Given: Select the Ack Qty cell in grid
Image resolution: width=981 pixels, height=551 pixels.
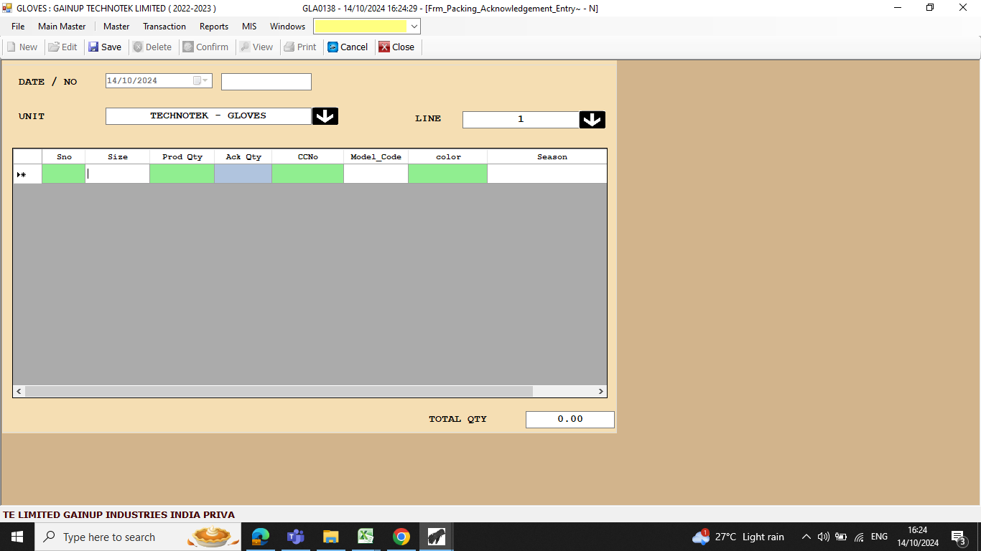Looking at the screenshot, I should click(x=243, y=174).
